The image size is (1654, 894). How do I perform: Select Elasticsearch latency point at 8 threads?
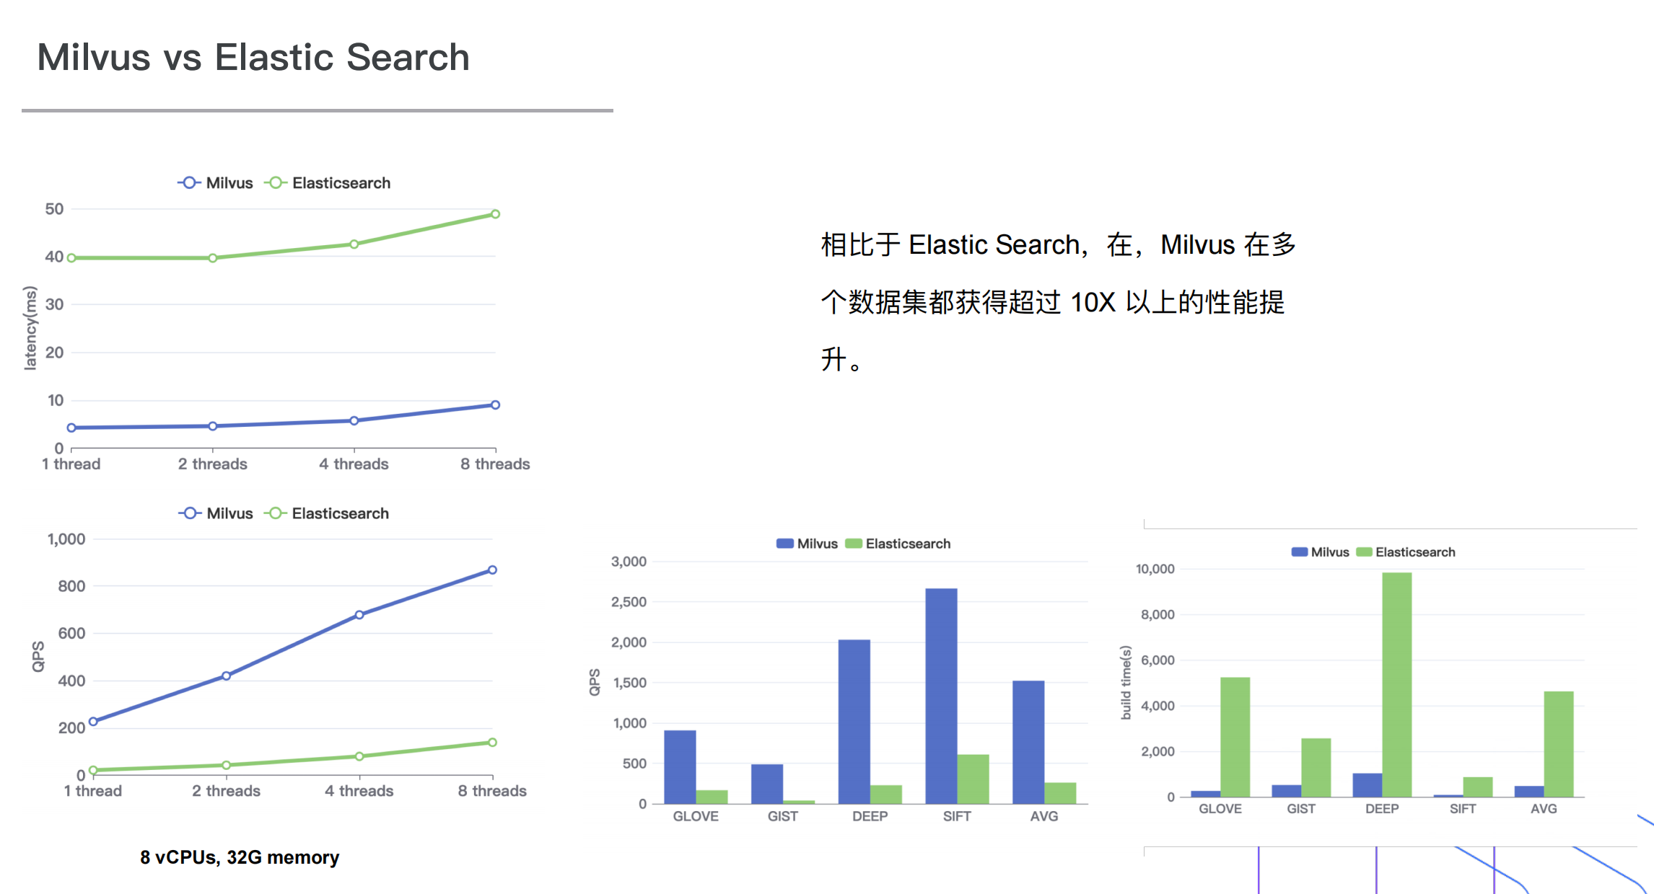pyautogui.click(x=495, y=214)
